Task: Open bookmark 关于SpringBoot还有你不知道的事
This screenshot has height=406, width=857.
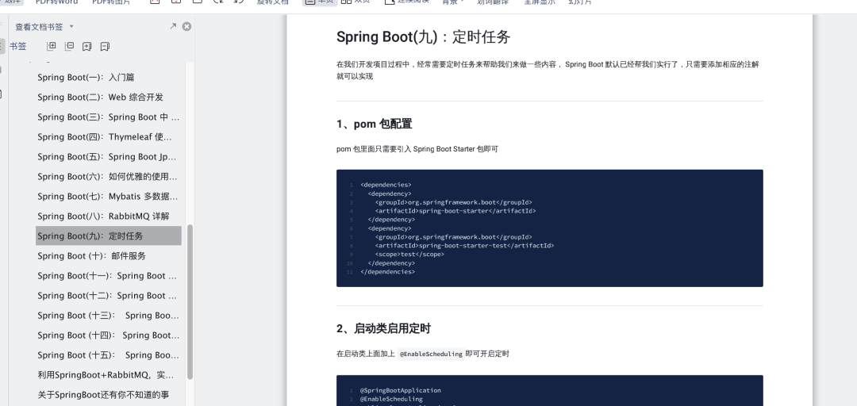Action: [x=103, y=395]
